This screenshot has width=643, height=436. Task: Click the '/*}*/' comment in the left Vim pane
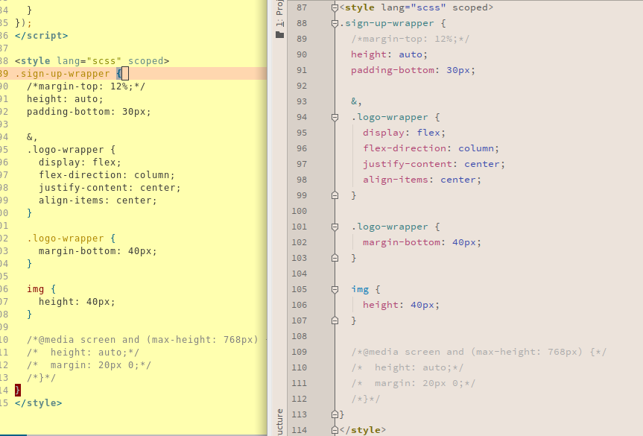pos(42,377)
